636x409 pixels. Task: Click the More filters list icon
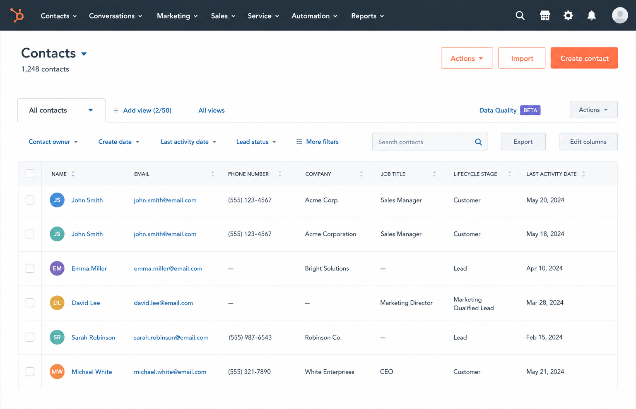point(299,142)
